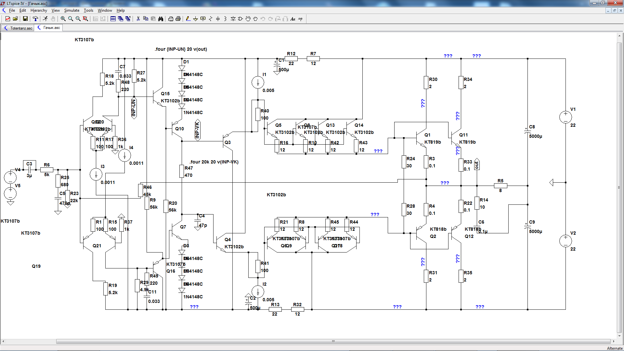Click the scissors cut tool
Screen dimensions: 624x351
click(138, 19)
